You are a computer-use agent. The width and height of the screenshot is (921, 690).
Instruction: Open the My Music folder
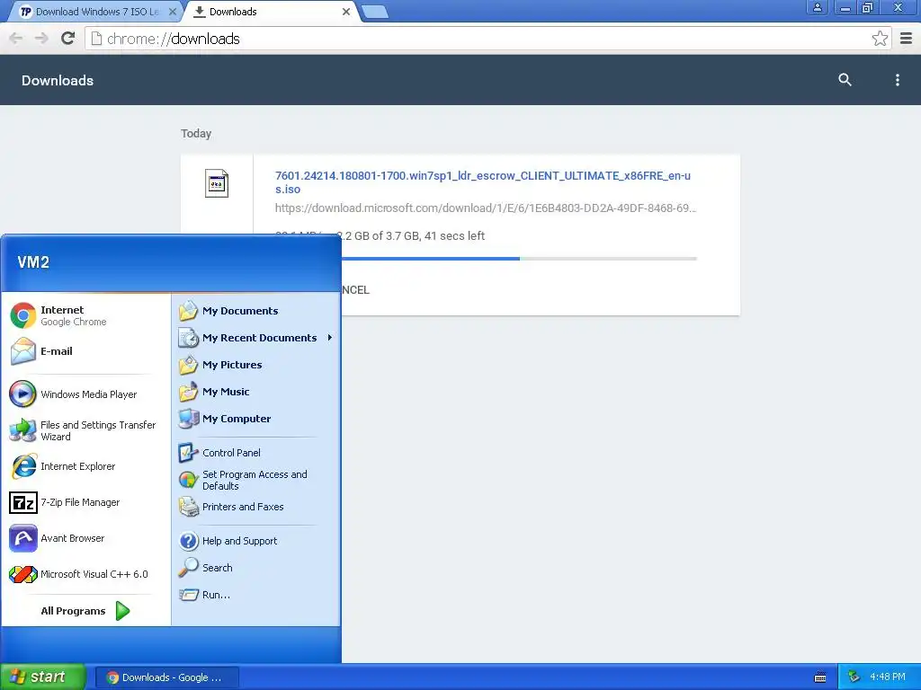[x=256, y=392]
